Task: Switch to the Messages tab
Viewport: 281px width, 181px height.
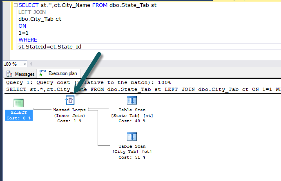Action: pyautogui.click(x=20, y=74)
